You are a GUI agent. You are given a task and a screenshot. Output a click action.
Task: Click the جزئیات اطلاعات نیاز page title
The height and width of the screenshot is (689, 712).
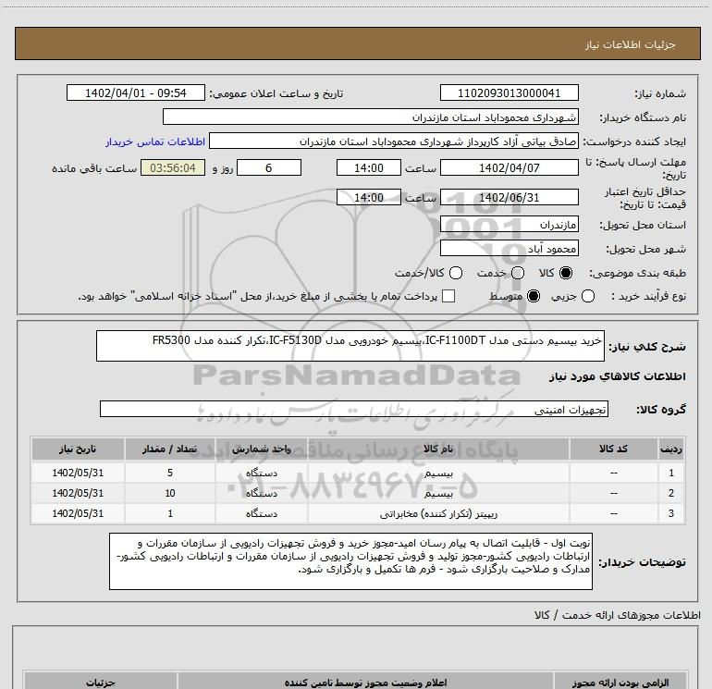pos(631,44)
